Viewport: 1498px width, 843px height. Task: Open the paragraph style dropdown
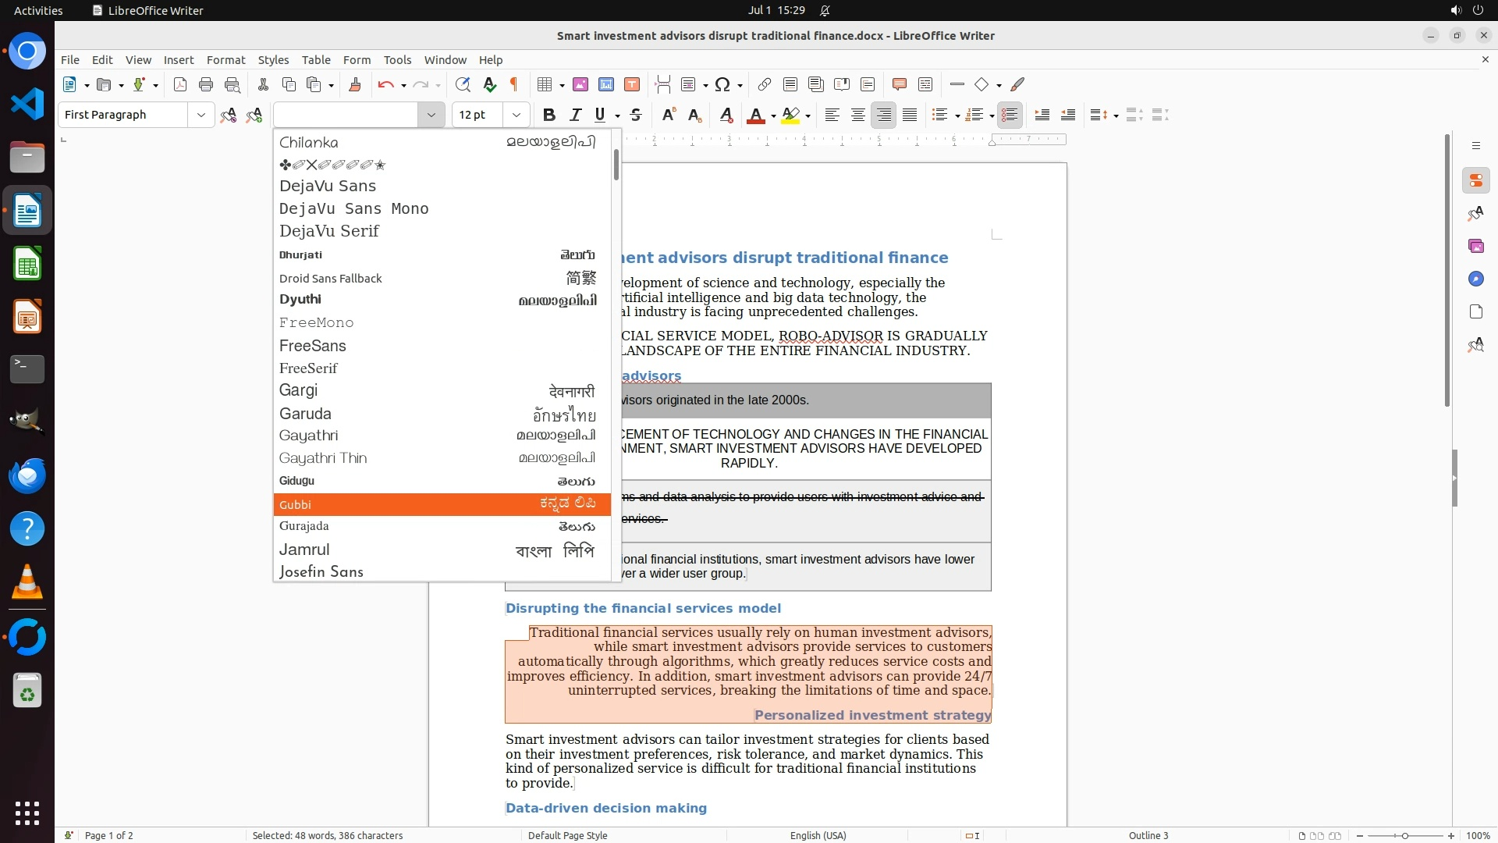pos(201,115)
